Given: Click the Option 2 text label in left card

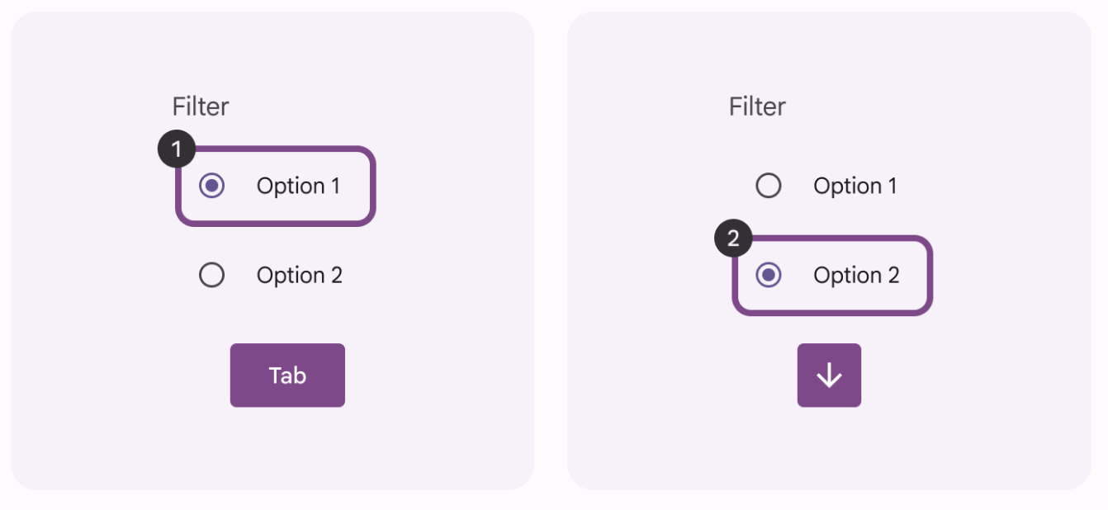Looking at the screenshot, I should tap(299, 275).
